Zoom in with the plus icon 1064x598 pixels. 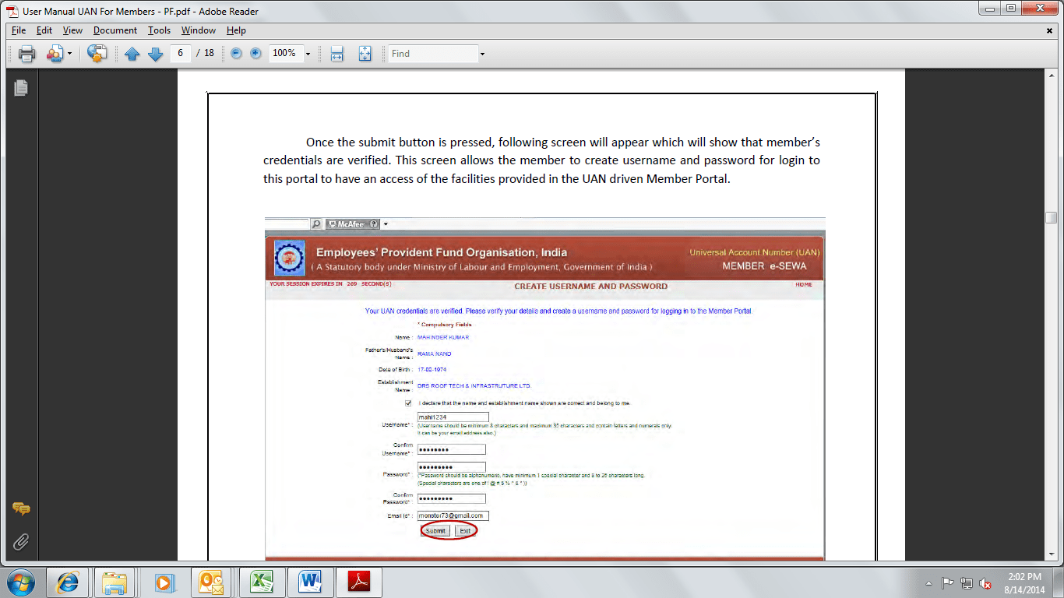click(x=255, y=54)
